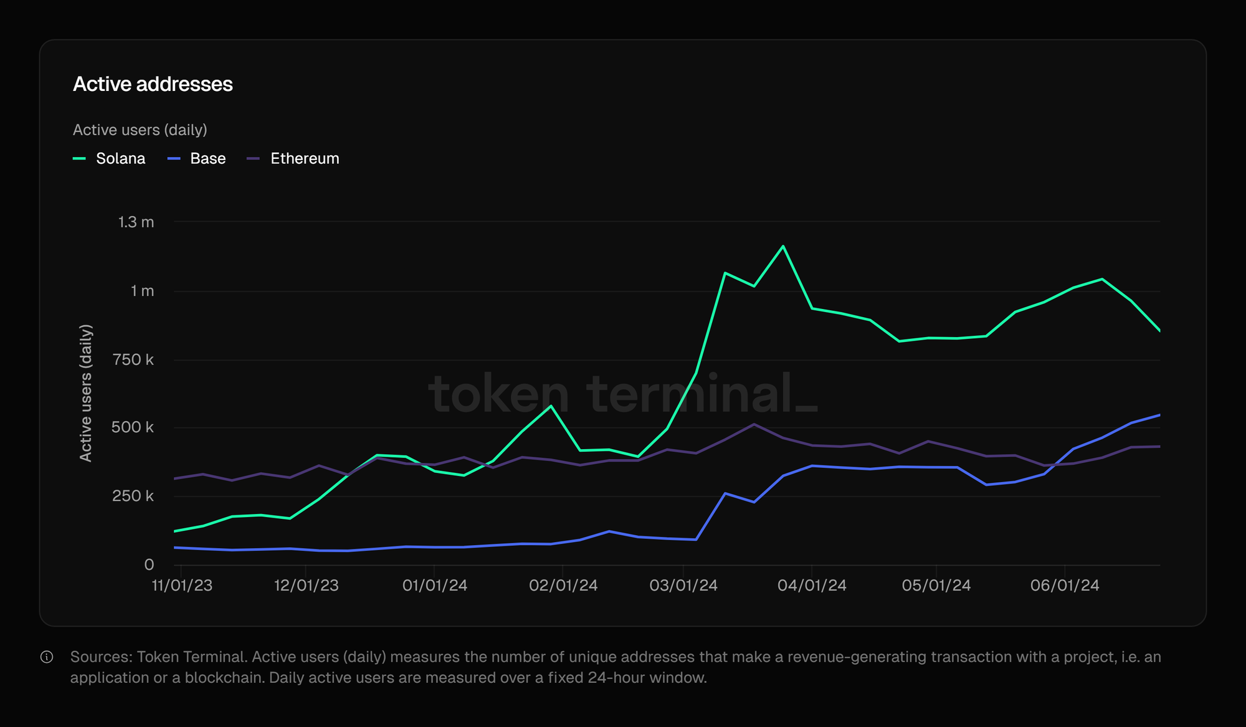This screenshot has height=727, width=1246.
Task: Click the rotated y-axis Active users title
Action: point(86,392)
